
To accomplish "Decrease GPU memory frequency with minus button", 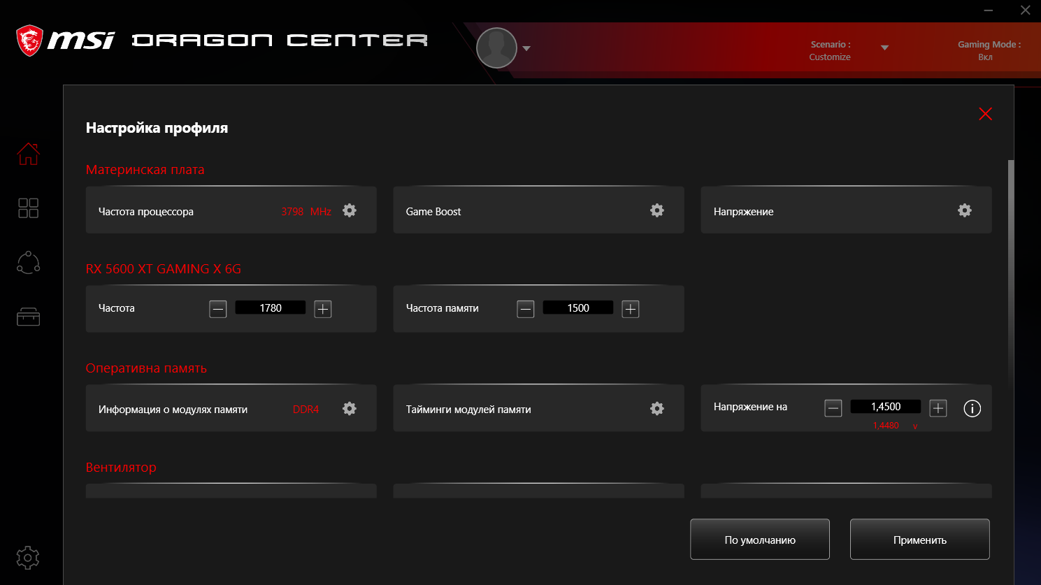I will pos(526,309).
